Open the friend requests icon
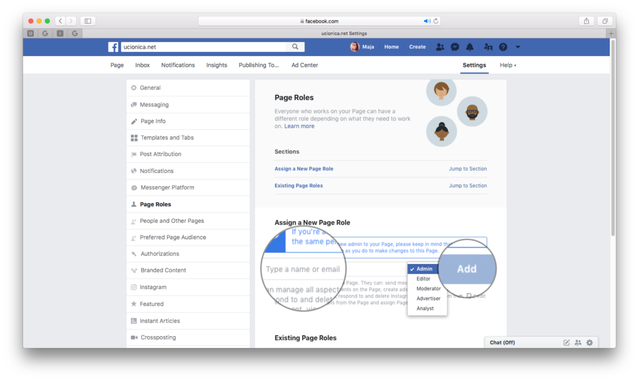Screen dimensions: 639x381 point(441,47)
